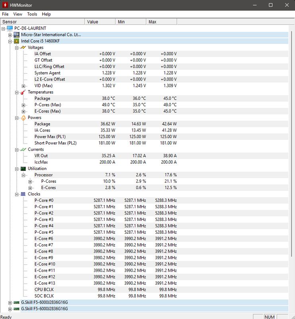Click the second G.Skill RAM module icon
The width and height of the screenshot is (295, 319).
click(16, 309)
